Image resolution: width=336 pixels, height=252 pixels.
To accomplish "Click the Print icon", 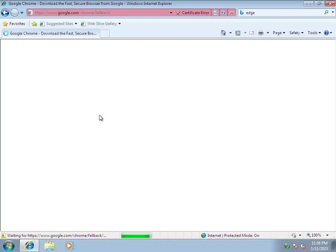I will [x=261, y=33].
